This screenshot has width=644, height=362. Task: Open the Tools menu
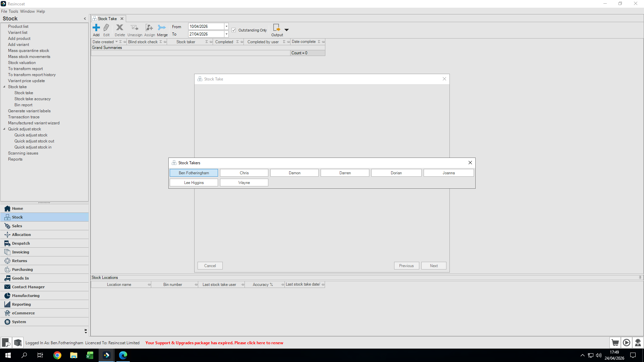coord(13,11)
